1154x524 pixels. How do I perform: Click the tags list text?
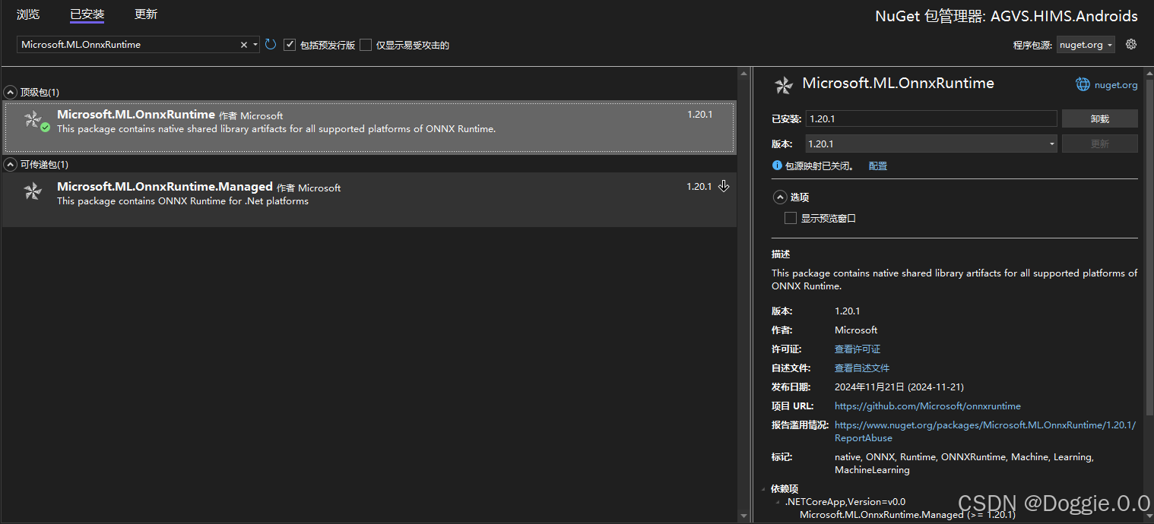pyautogui.click(x=964, y=463)
